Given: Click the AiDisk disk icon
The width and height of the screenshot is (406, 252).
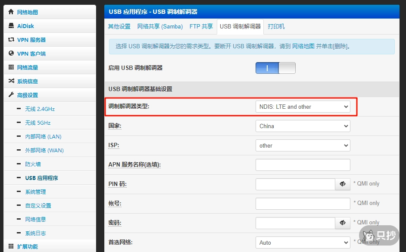Looking at the screenshot, I should click(11, 25).
